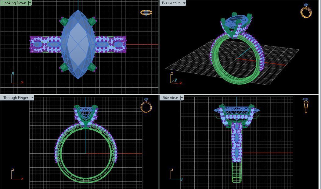Image resolution: width=321 pixels, height=189 pixels.
Task: Open the Through Finger viewport dropdown arrow
Action: (x=32, y=98)
